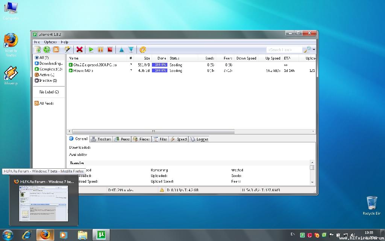Select the Inactive (1) category in sidebar
The image size is (385, 241).
pos(46,81)
